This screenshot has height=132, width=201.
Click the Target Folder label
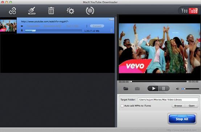click(x=128, y=100)
